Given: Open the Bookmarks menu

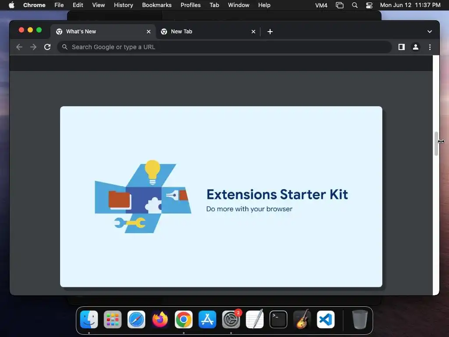Looking at the screenshot, I should point(157,5).
